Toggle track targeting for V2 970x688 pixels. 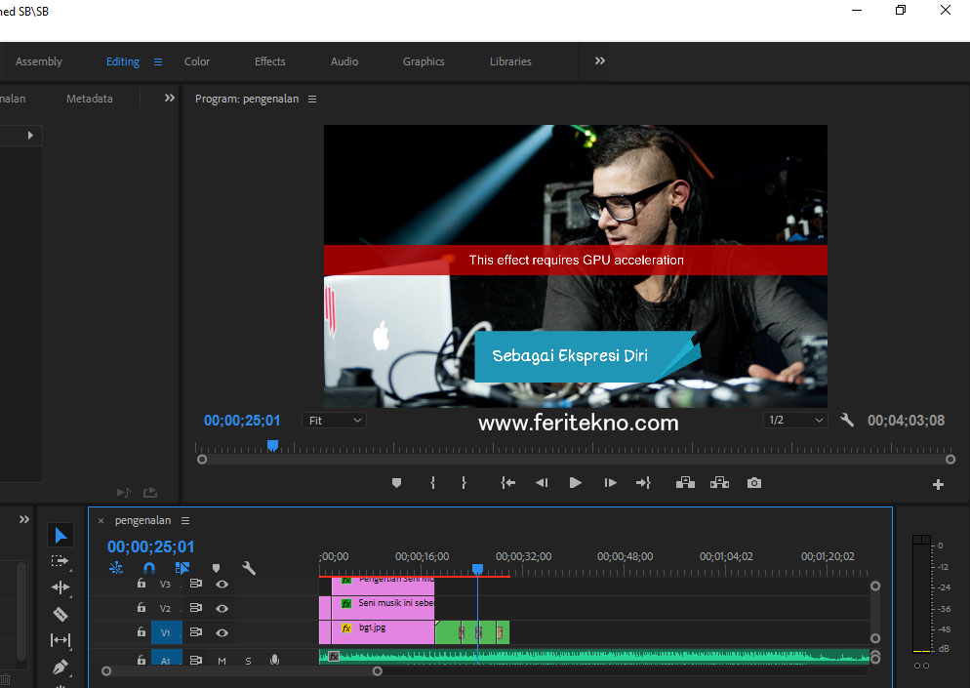click(166, 608)
